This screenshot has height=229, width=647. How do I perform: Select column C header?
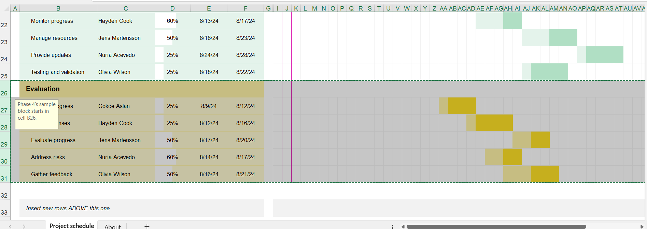[x=126, y=9]
